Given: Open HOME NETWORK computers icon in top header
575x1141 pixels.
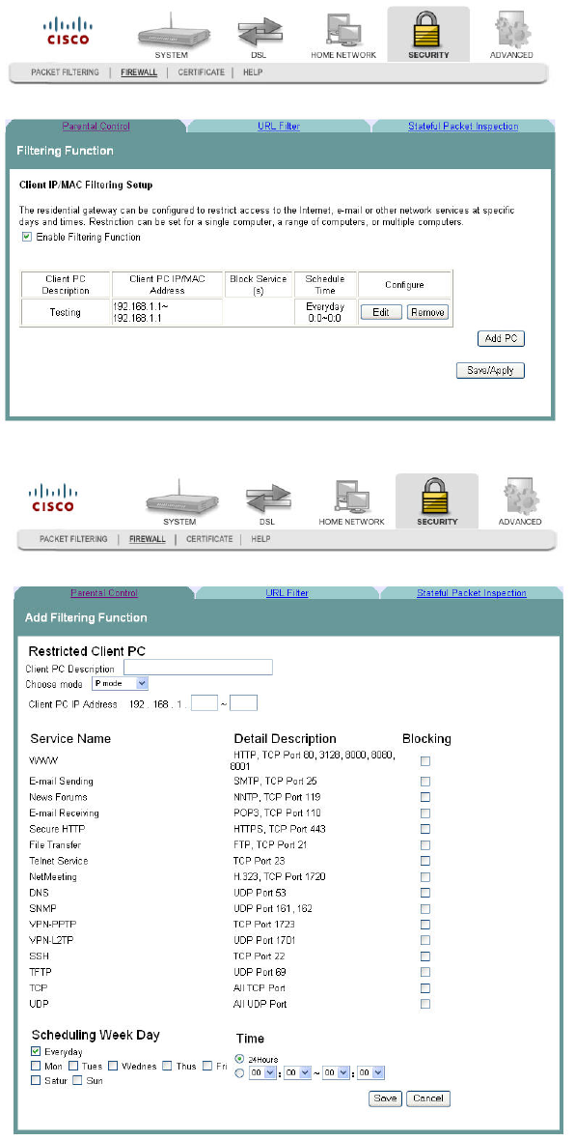Looking at the screenshot, I should click(x=343, y=33).
